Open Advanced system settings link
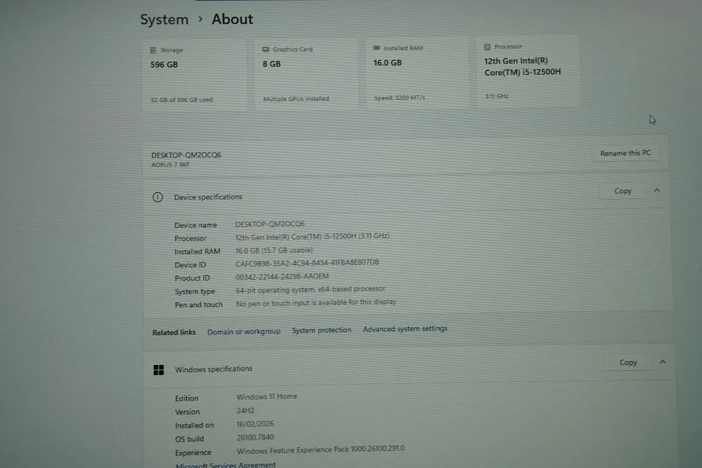The height and width of the screenshot is (468, 702). click(x=405, y=329)
